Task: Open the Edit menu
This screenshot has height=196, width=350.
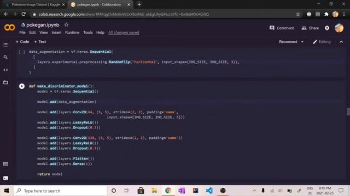Action: [x=32, y=33]
